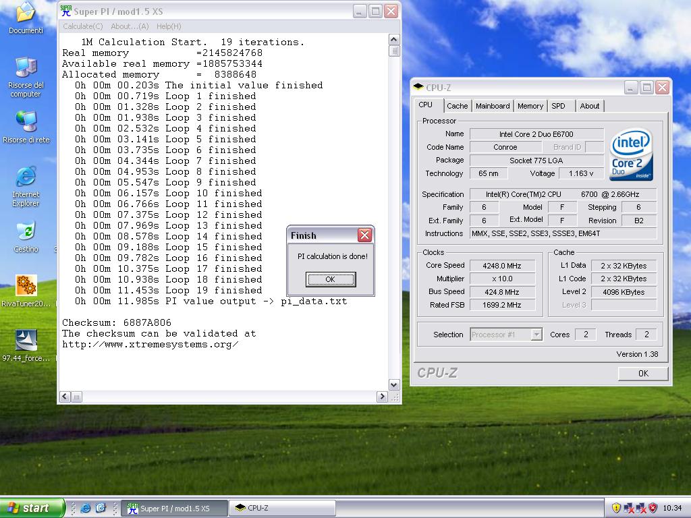691x518 pixels.
Task: Click Super PI horizontal scrollbar right arrow
Action: click(x=382, y=397)
